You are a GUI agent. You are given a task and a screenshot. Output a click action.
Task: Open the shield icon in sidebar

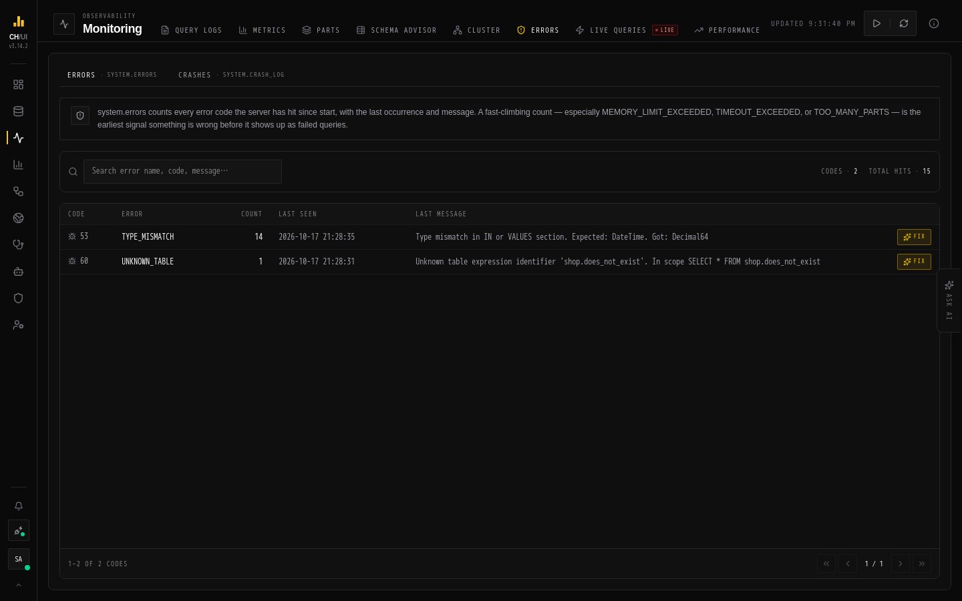click(x=18, y=298)
